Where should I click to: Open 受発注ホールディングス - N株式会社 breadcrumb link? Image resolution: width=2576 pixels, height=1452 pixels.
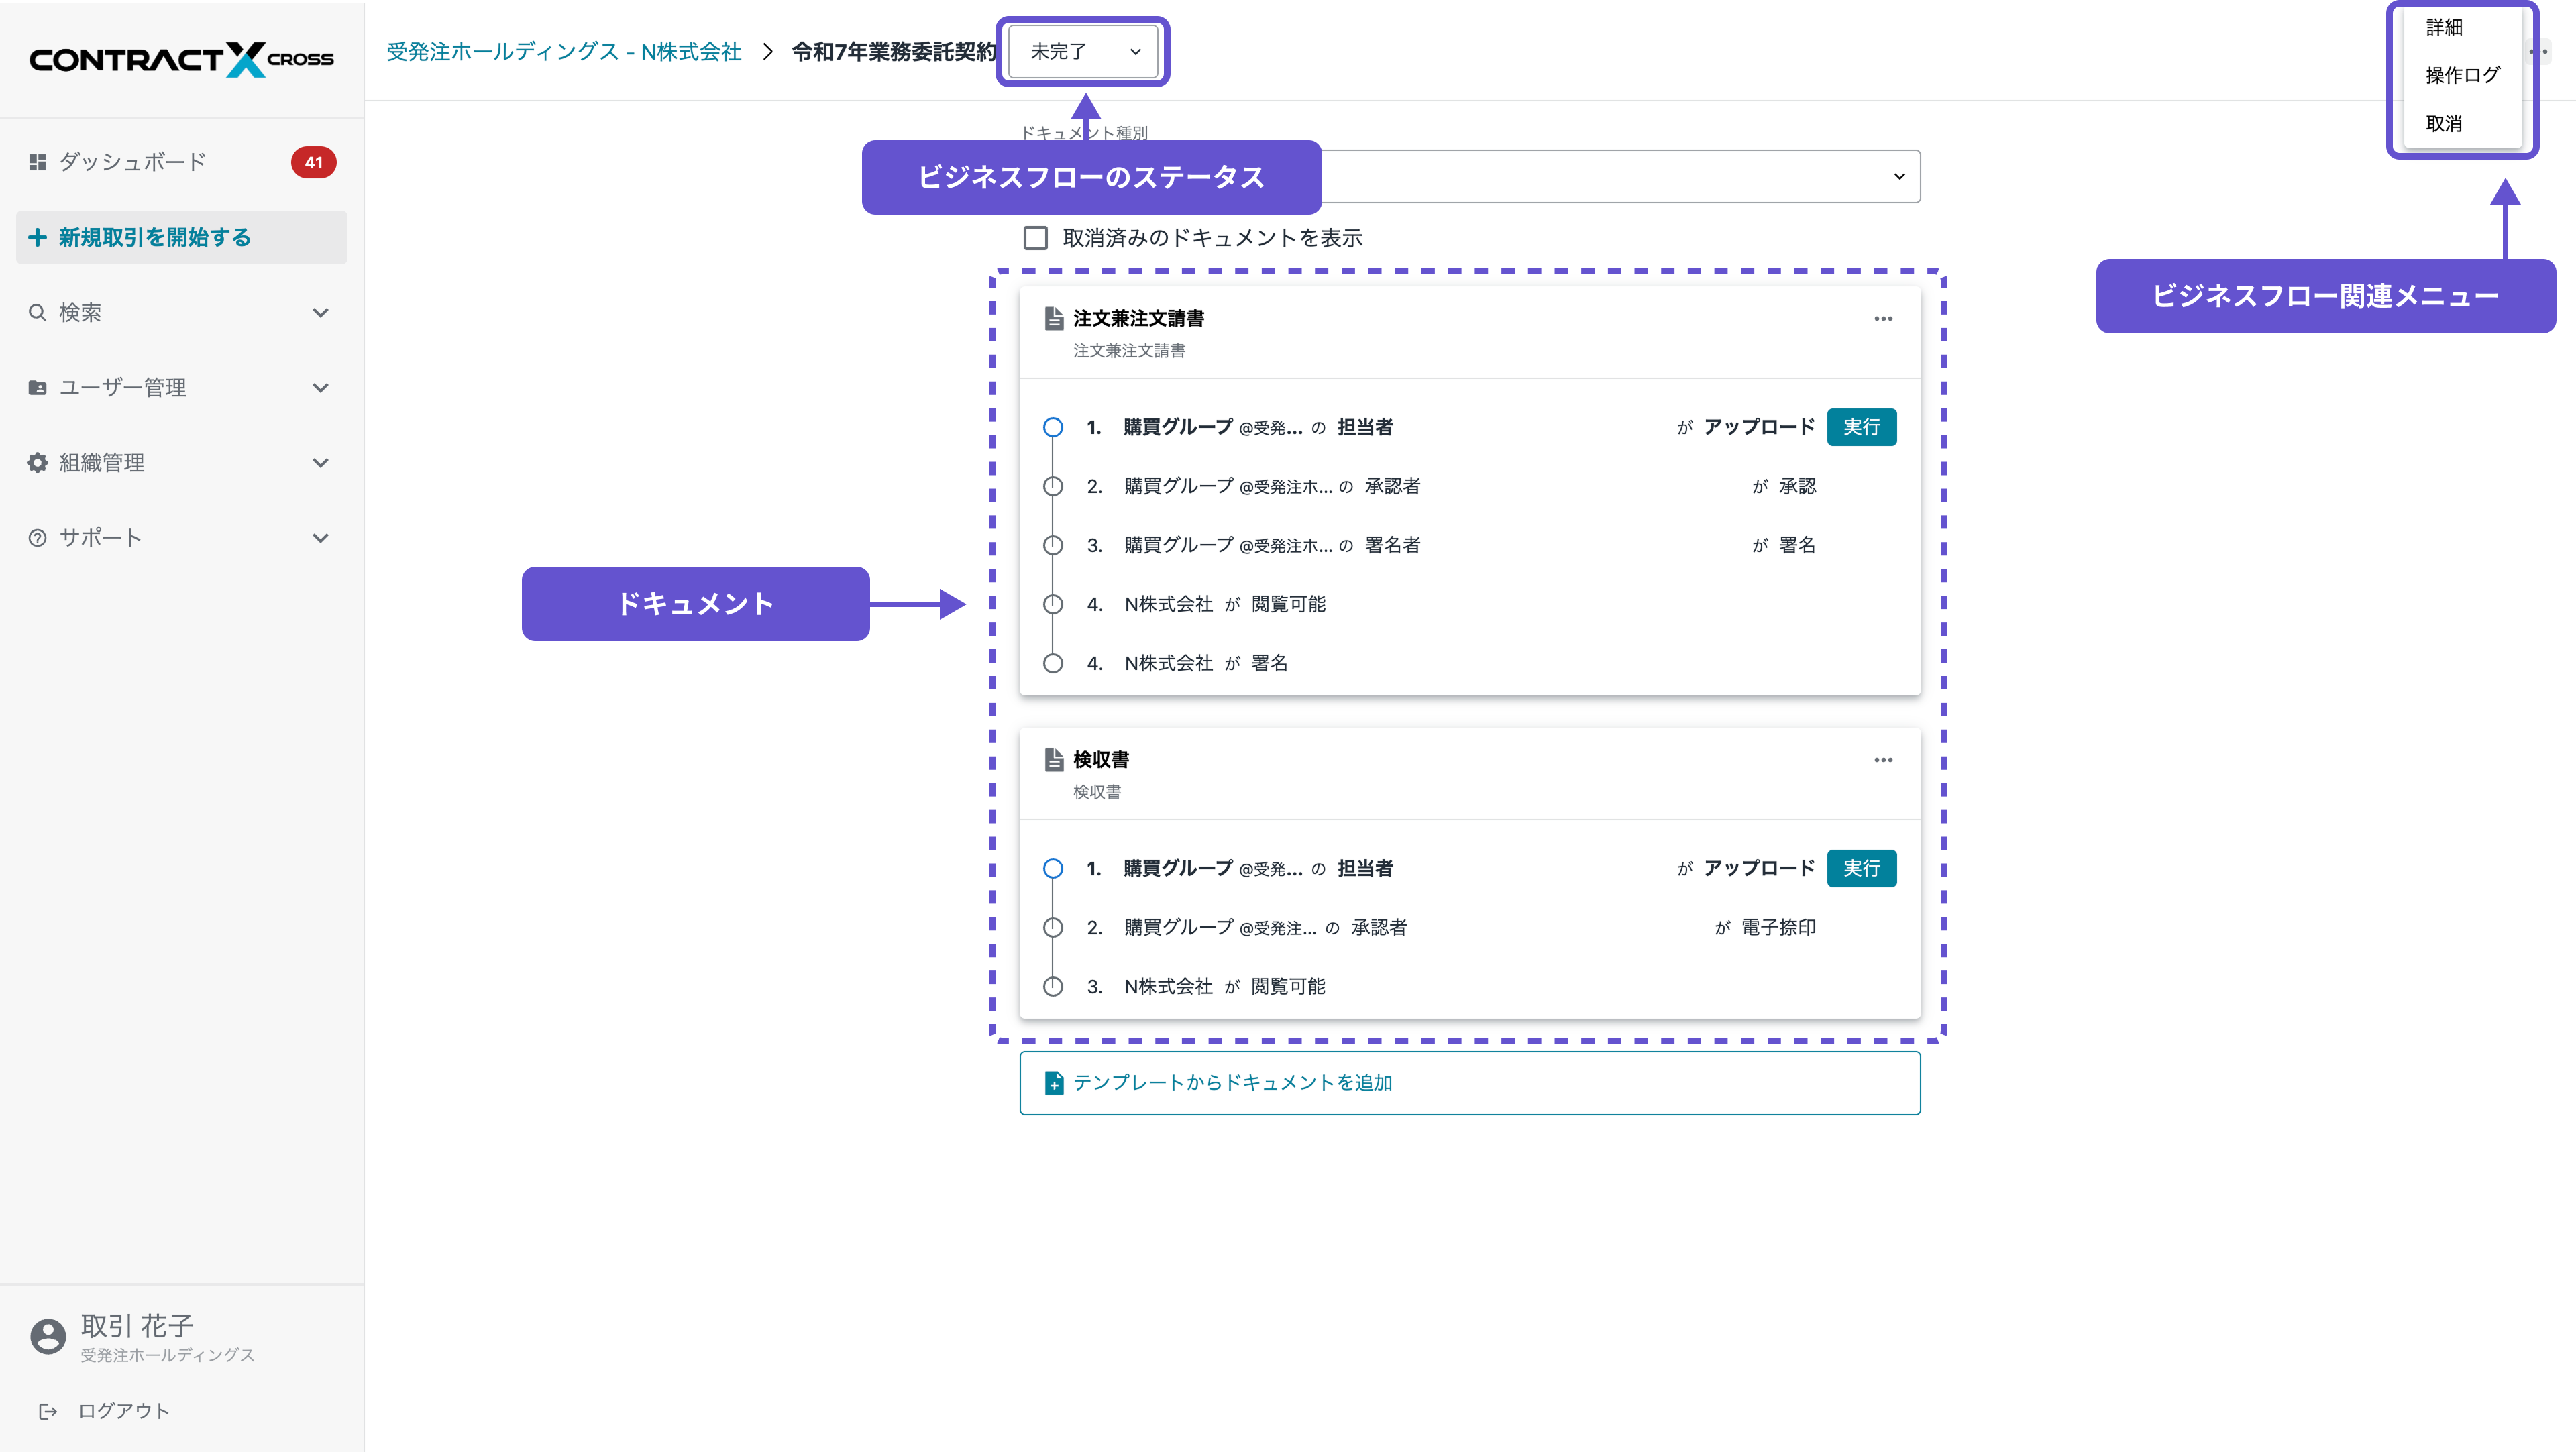point(564,52)
